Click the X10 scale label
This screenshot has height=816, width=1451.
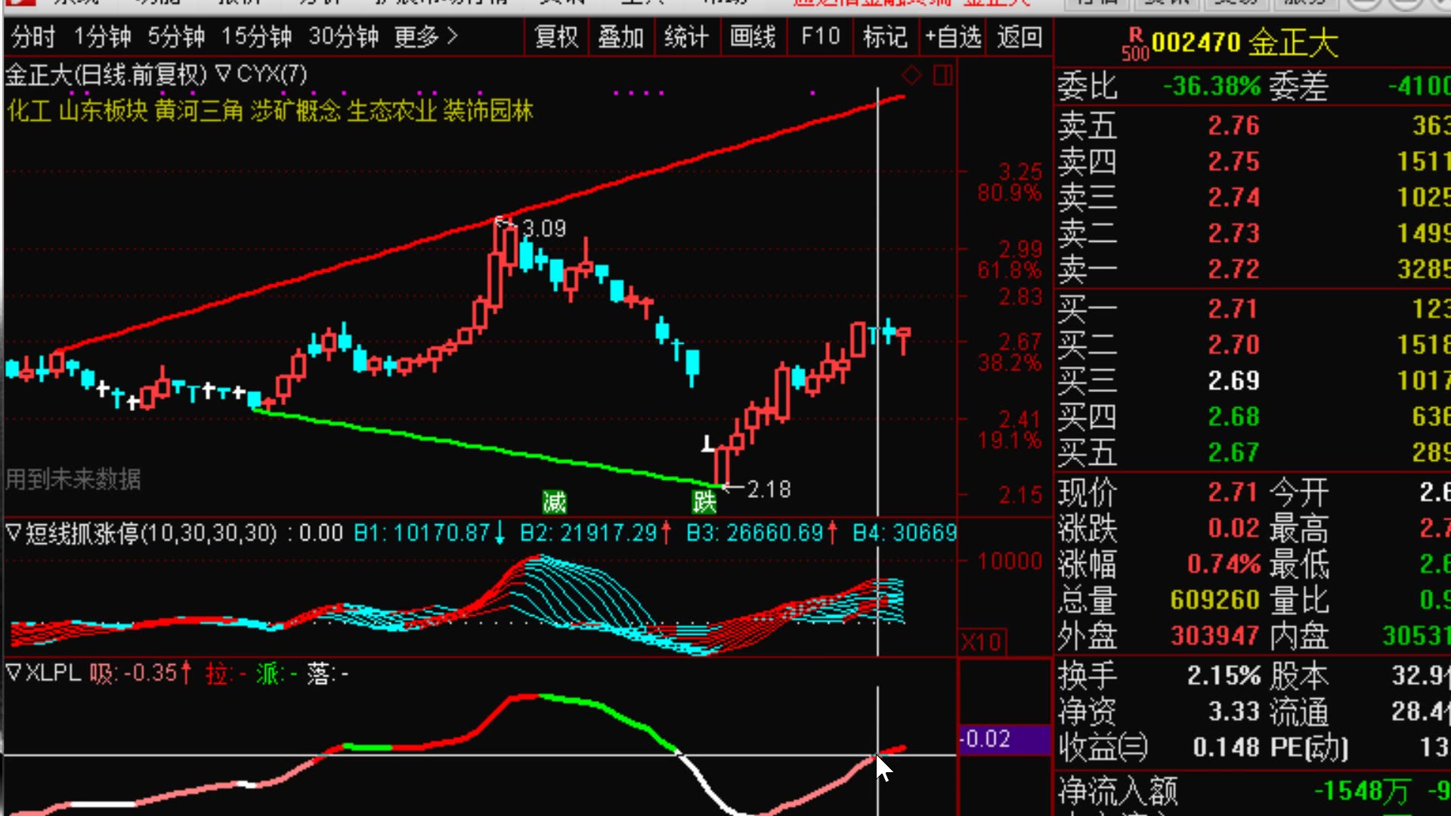click(982, 642)
